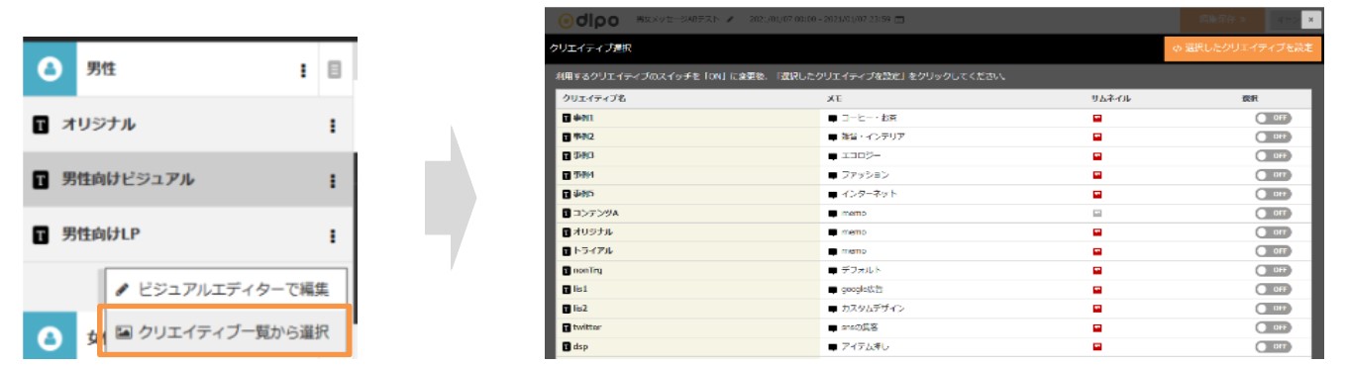This screenshot has height=366, width=1347.
Task: Click メモ column header
Action: point(834,99)
